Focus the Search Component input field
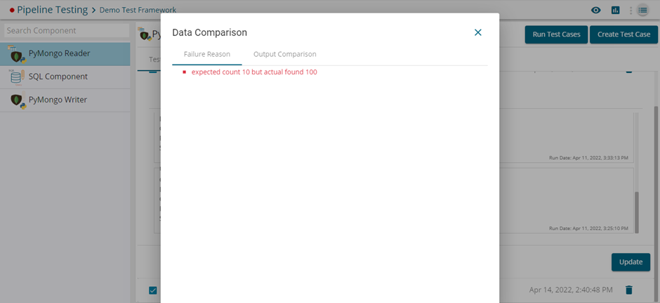 coord(67,31)
